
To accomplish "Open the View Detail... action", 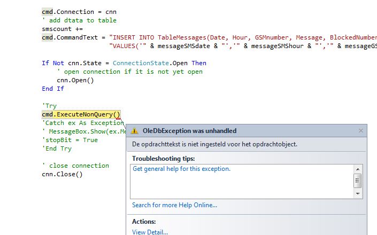I will click(x=150, y=232).
